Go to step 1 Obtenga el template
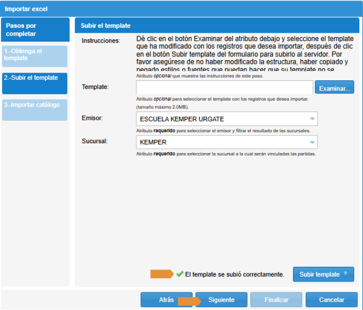 tap(34, 55)
